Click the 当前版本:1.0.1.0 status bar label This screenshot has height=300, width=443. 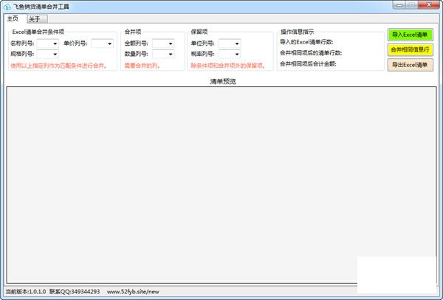[24, 292]
